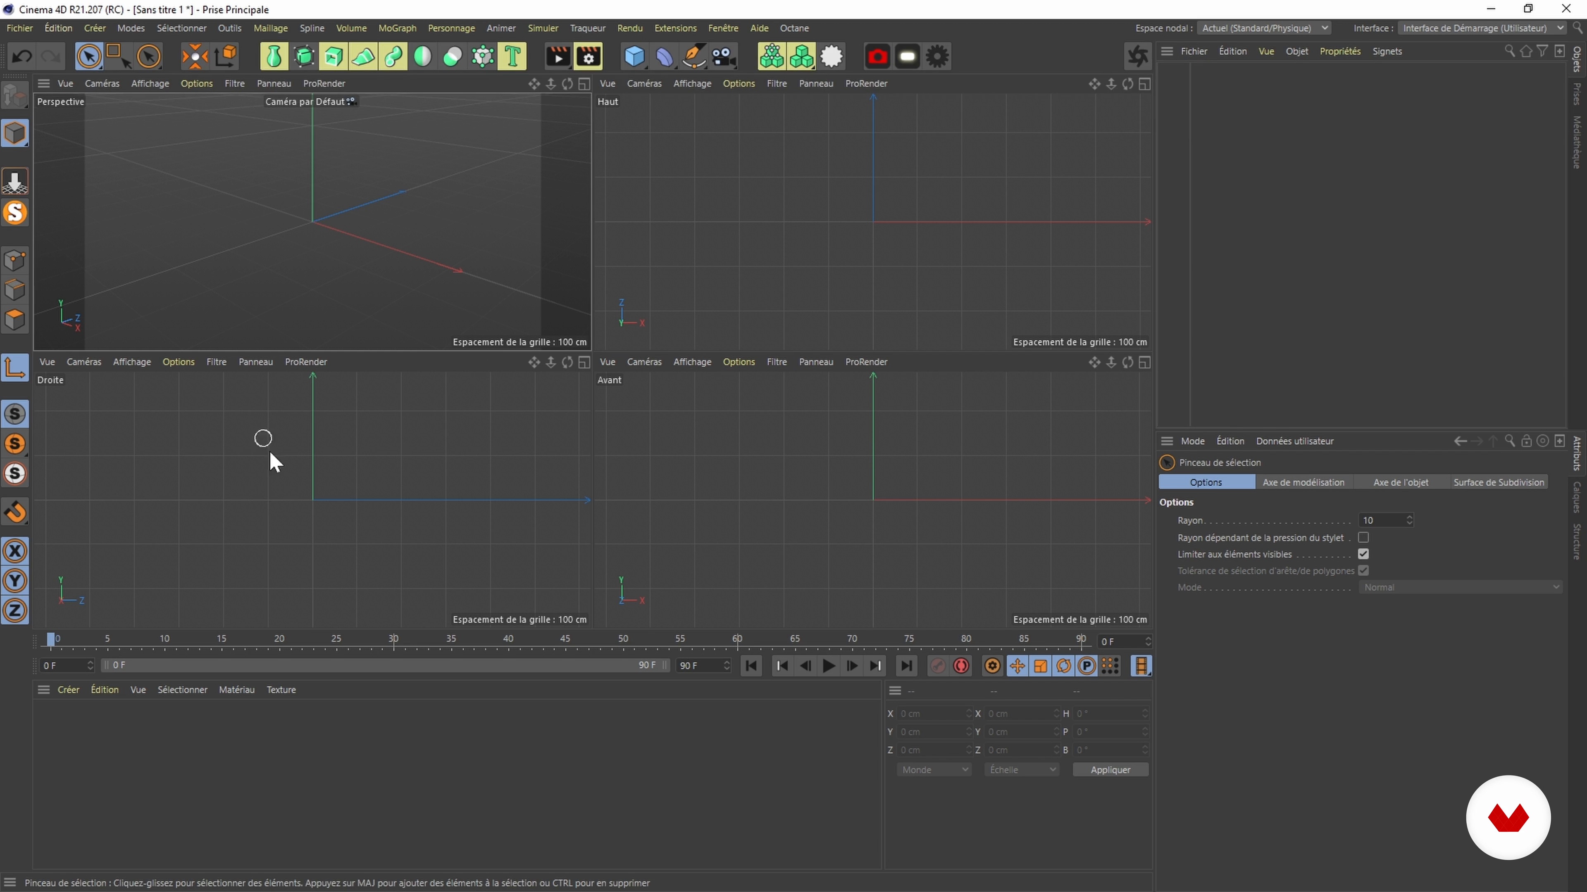Screen dimensions: 1587x892
Task: Enable Rayon dépendant de la pression du stylet
Action: tap(1363, 537)
